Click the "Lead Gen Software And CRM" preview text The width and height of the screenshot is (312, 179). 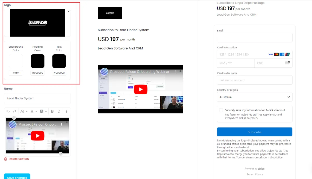(120, 48)
